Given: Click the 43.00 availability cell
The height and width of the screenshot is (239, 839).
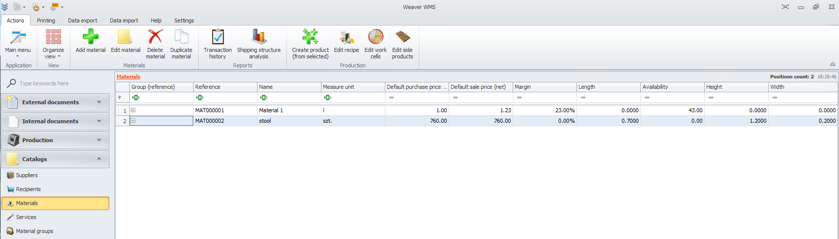Looking at the screenshot, I should [672, 110].
